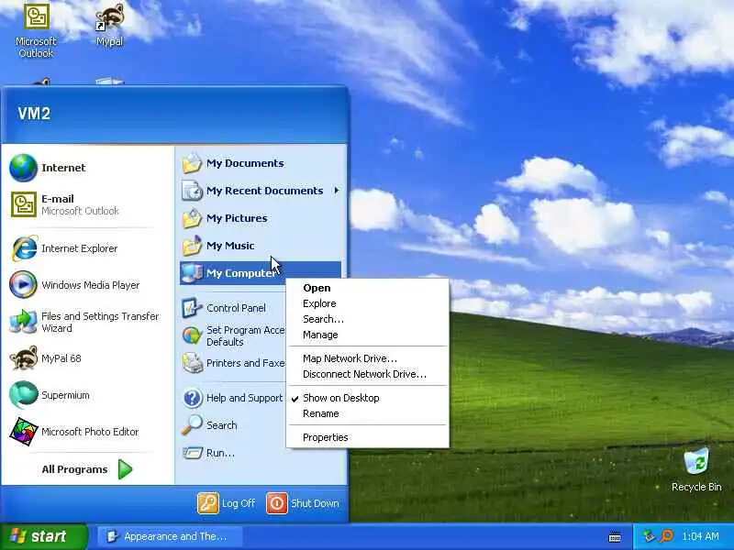Click the orange magnifier tray icon
Viewport: 734px width, 550px height.
(x=666, y=536)
